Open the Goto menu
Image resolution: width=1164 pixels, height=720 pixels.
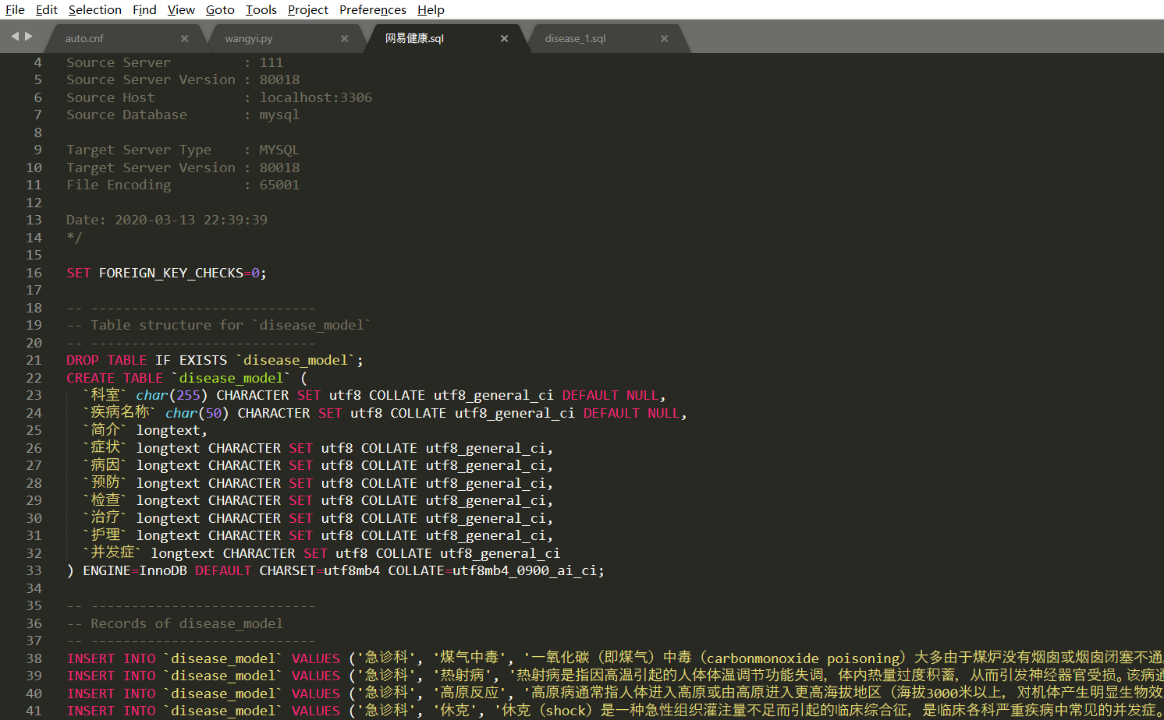(220, 9)
